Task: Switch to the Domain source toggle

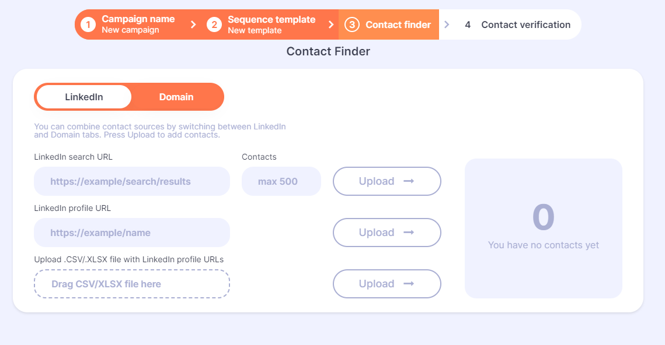Action: [x=176, y=97]
